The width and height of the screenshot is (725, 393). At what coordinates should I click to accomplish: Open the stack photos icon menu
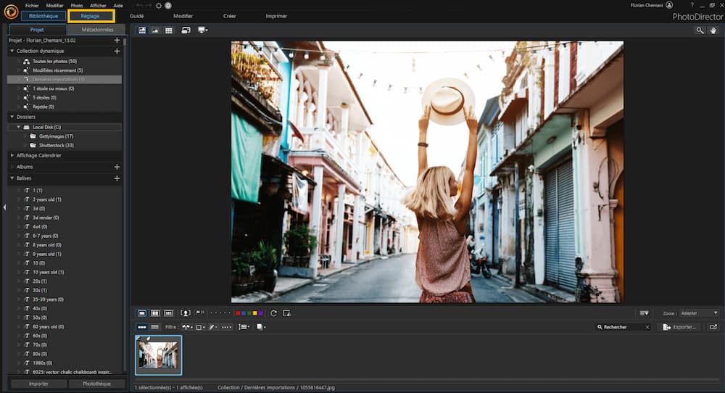[x=261, y=327]
